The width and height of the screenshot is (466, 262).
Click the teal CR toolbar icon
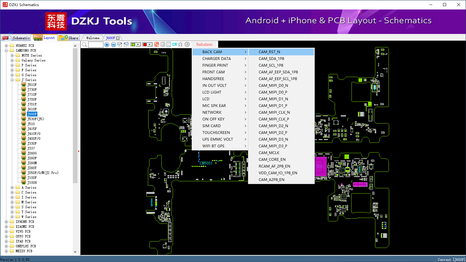click(x=175, y=44)
